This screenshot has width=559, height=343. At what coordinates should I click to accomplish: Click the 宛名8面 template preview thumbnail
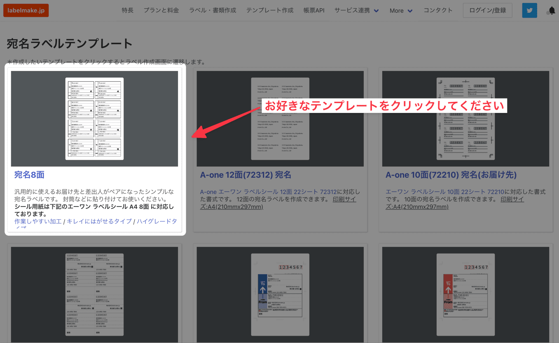pos(94,118)
